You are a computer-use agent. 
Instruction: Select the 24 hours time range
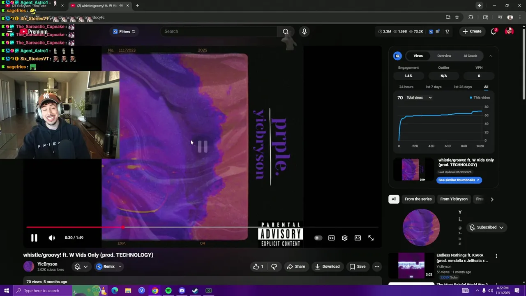pos(406,87)
